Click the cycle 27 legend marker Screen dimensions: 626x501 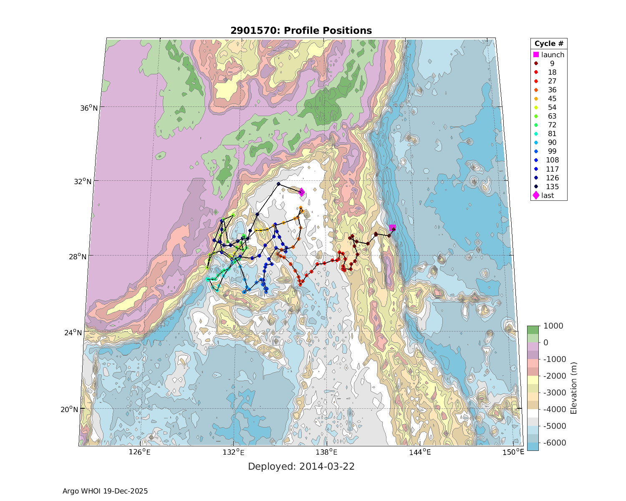(536, 81)
